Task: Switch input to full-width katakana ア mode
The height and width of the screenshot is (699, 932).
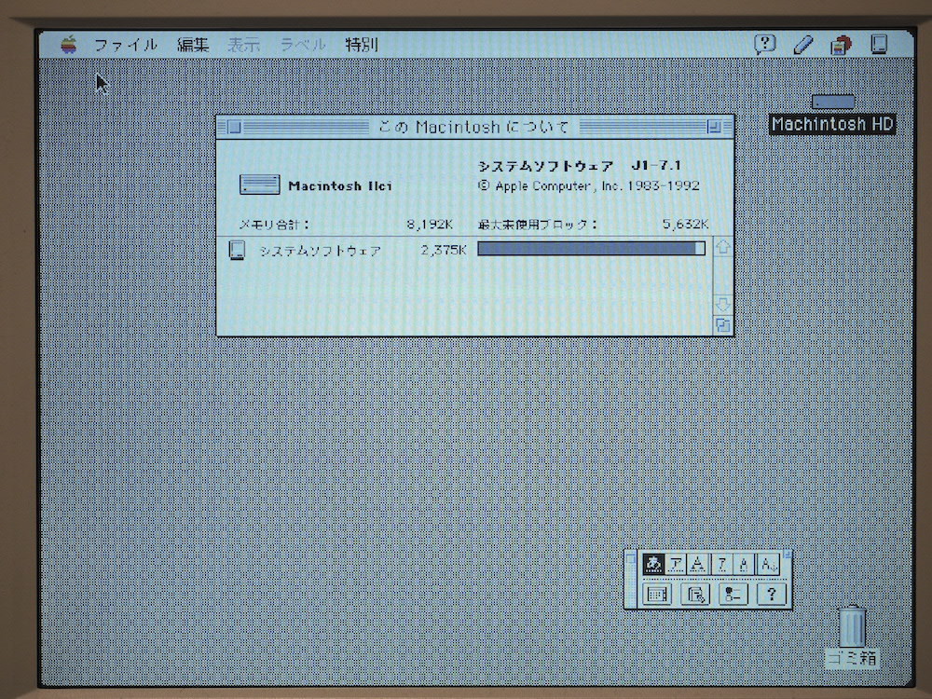Action: (676, 564)
